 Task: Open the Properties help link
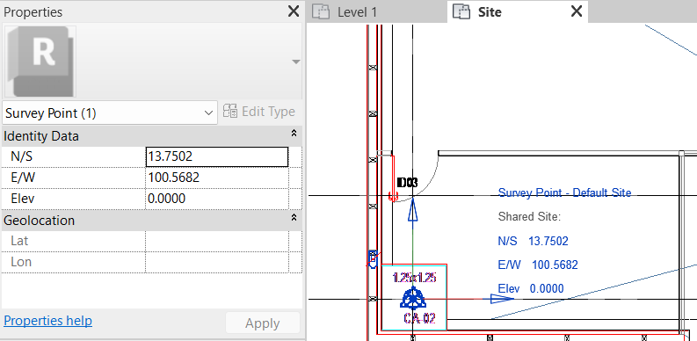(x=47, y=321)
